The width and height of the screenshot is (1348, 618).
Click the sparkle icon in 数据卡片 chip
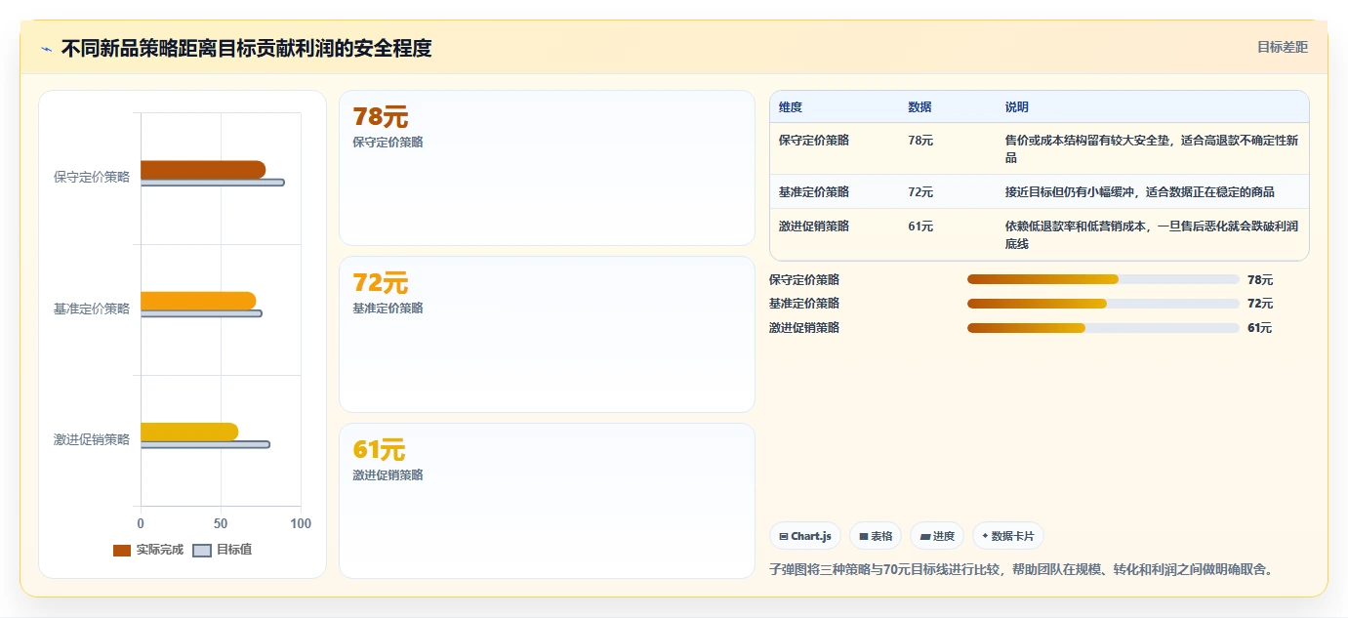(x=985, y=536)
